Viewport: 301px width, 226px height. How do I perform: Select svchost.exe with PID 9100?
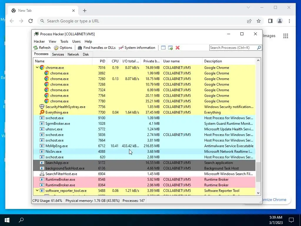tap(144, 118)
